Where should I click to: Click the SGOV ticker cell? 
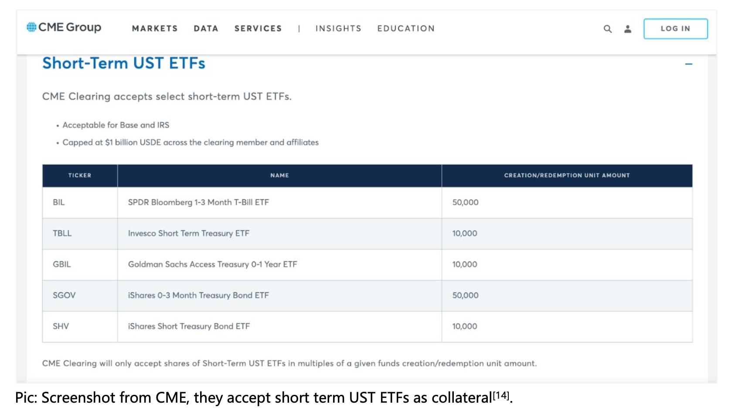click(x=80, y=295)
